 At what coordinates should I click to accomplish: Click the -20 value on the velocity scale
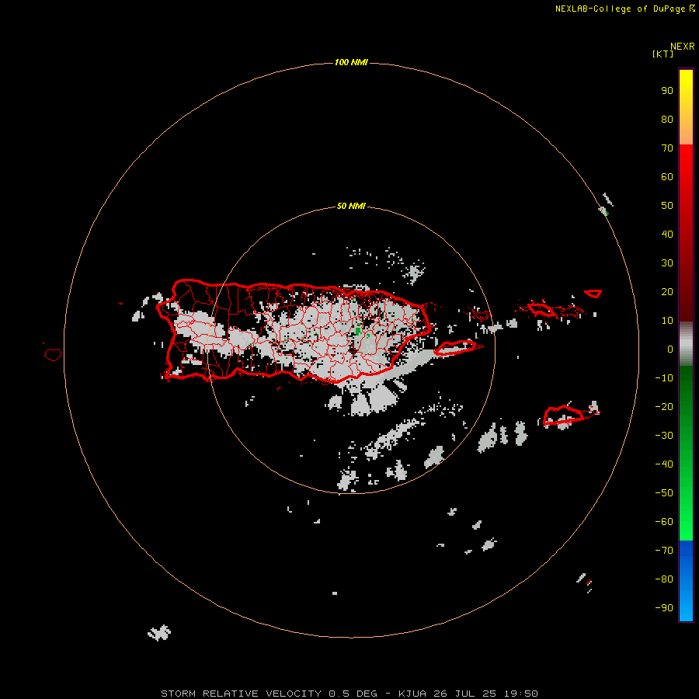tap(664, 407)
